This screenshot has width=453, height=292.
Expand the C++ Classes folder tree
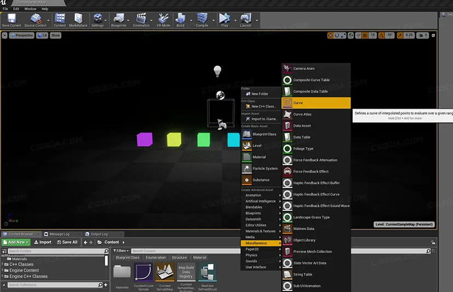(3, 264)
